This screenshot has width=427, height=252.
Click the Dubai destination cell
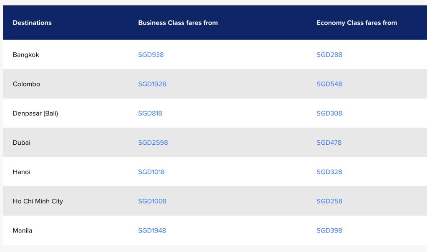[x=22, y=143]
